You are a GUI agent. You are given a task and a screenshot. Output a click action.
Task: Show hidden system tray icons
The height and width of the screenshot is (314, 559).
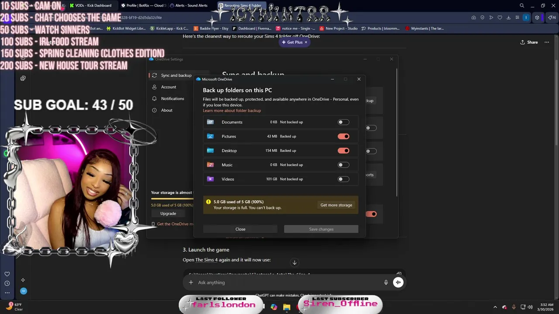495,307
